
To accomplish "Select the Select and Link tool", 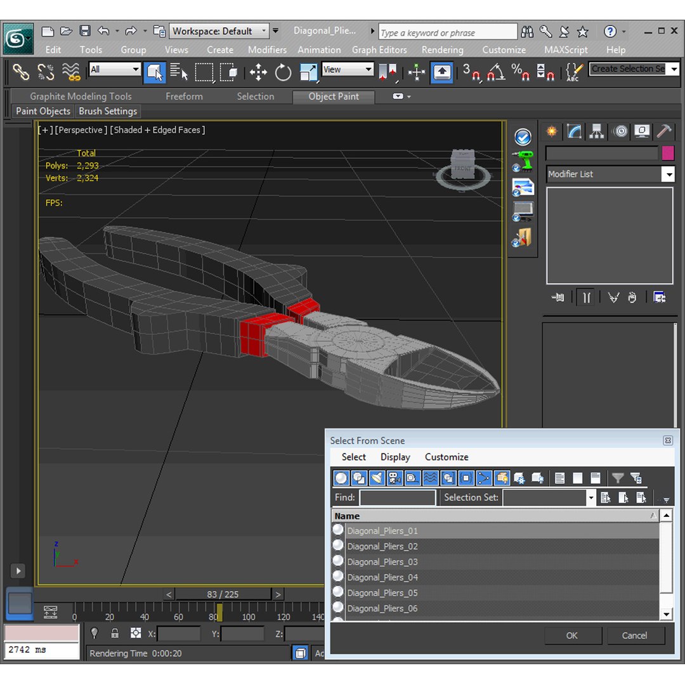I will 20,72.
